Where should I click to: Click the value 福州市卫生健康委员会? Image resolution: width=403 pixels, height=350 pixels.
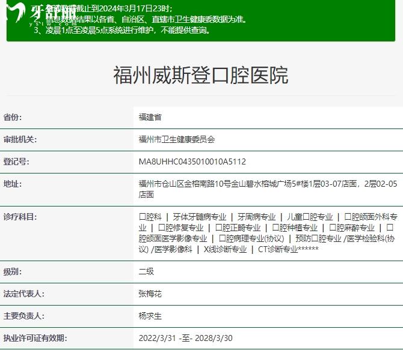[x=177, y=140]
